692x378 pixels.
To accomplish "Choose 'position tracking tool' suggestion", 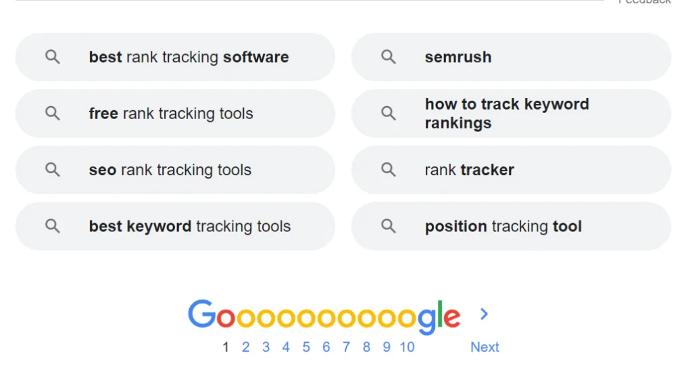I will tap(503, 227).
